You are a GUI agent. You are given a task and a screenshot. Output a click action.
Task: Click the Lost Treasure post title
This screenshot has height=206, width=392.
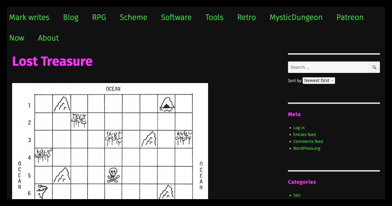pyautogui.click(x=52, y=61)
